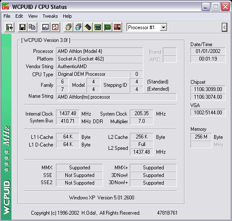Click the CPU Type code 0 field

(137, 74)
